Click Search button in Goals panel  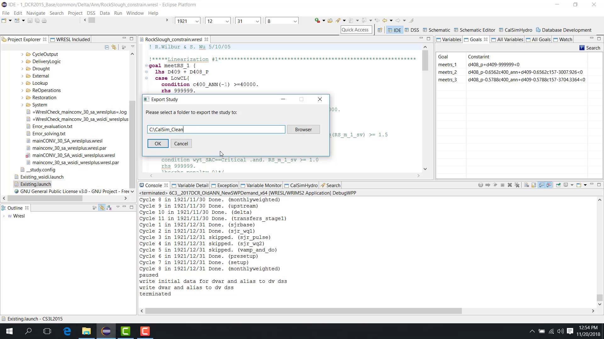click(590, 48)
